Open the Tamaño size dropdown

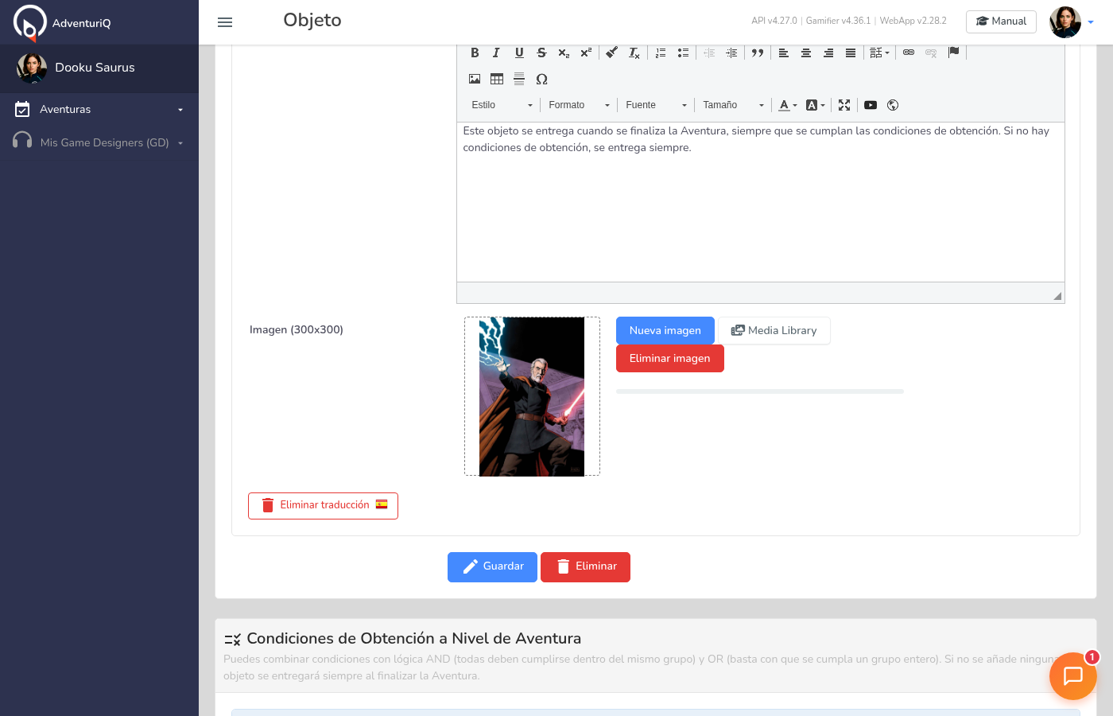[733, 105]
